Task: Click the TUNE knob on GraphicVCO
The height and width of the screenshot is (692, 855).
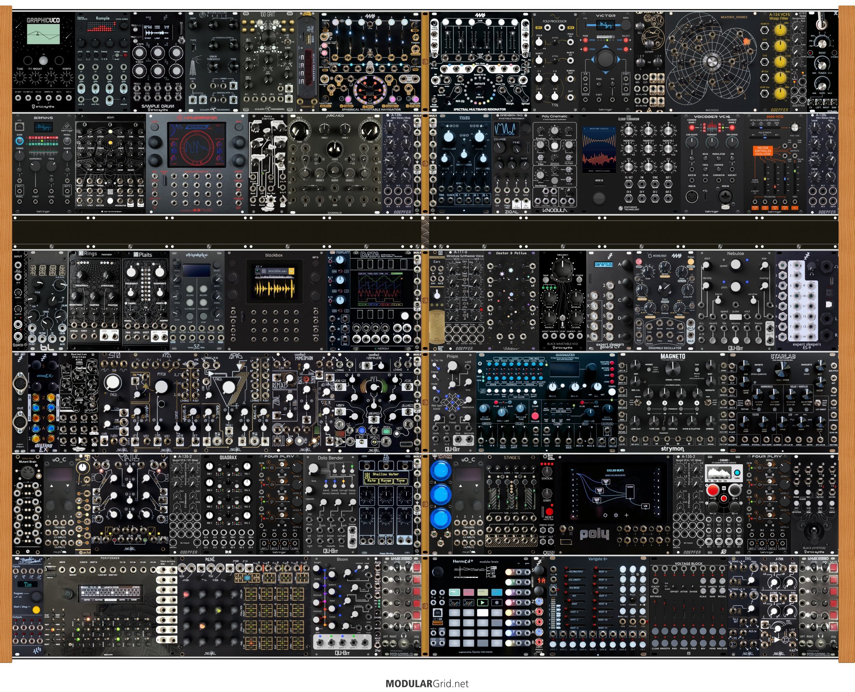Action: point(20,78)
